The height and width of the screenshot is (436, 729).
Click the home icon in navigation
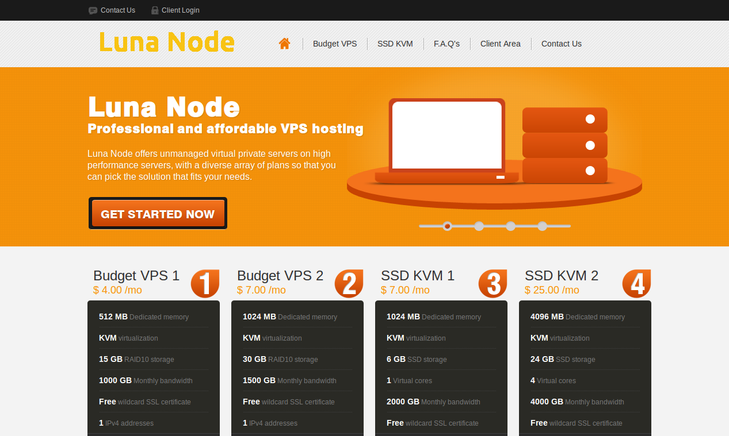point(284,44)
